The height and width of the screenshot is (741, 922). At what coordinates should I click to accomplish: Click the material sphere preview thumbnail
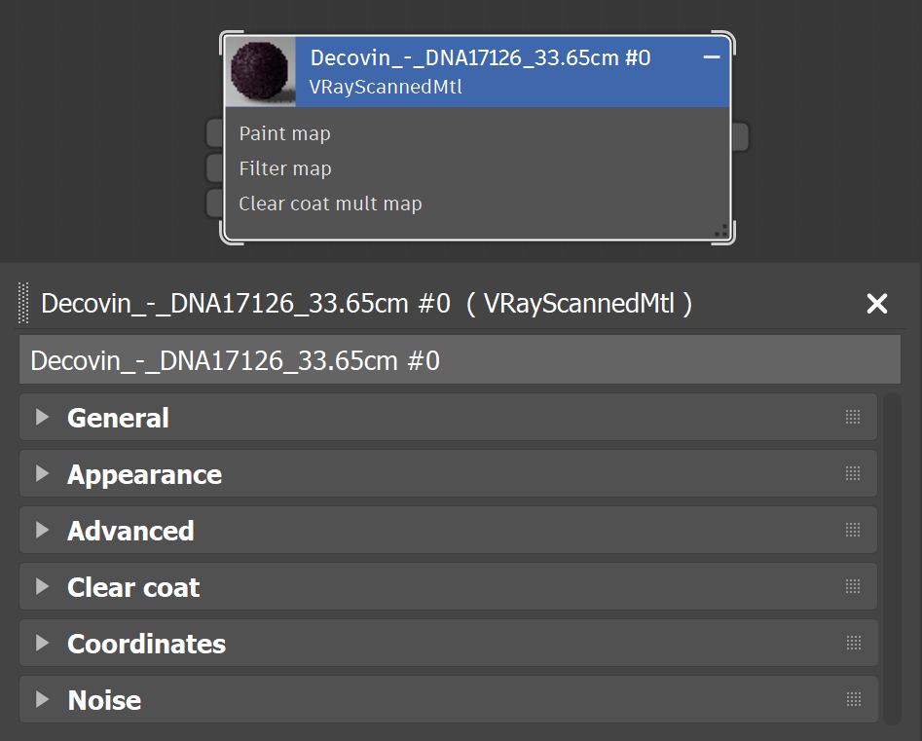[x=261, y=72]
